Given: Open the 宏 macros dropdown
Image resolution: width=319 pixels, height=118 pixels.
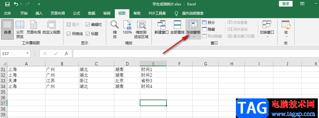Looking at the screenshot, I should 286,29.
